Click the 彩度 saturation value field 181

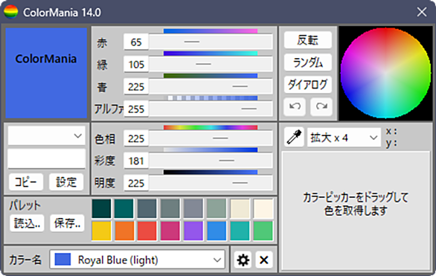tap(136, 161)
